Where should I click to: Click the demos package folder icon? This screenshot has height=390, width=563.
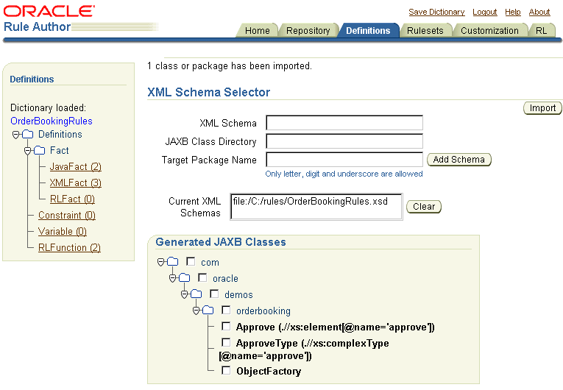196,294
